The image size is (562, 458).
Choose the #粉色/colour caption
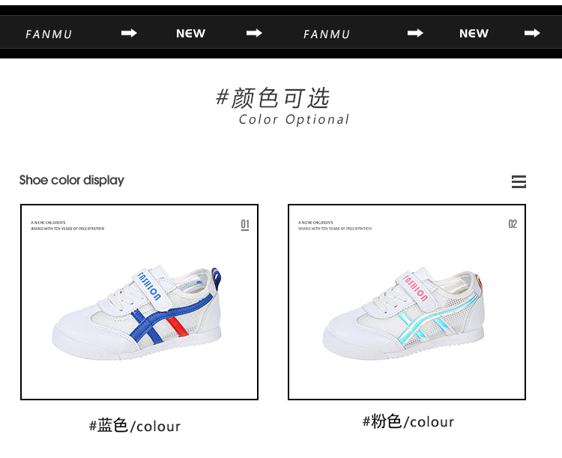408,421
